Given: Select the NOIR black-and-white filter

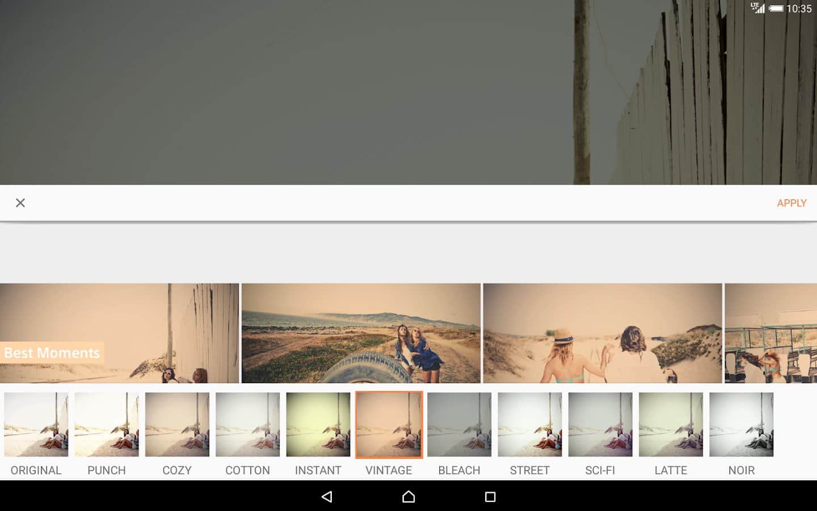Looking at the screenshot, I should (741, 425).
